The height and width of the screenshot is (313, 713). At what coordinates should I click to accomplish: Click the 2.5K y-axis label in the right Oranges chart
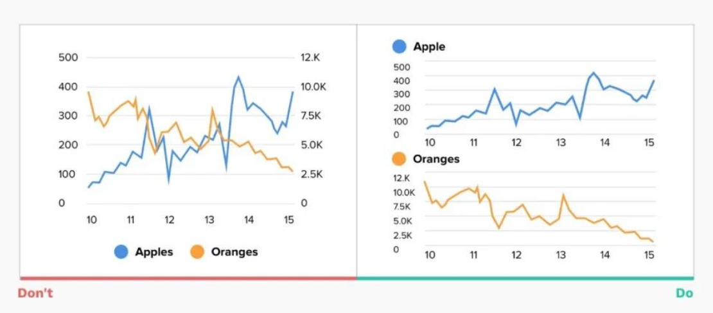pyautogui.click(x=405, y=235)
